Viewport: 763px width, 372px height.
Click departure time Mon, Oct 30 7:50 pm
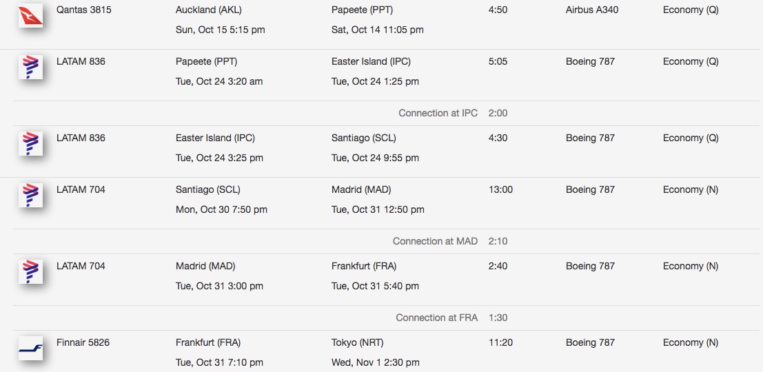(x=221, y=209)
